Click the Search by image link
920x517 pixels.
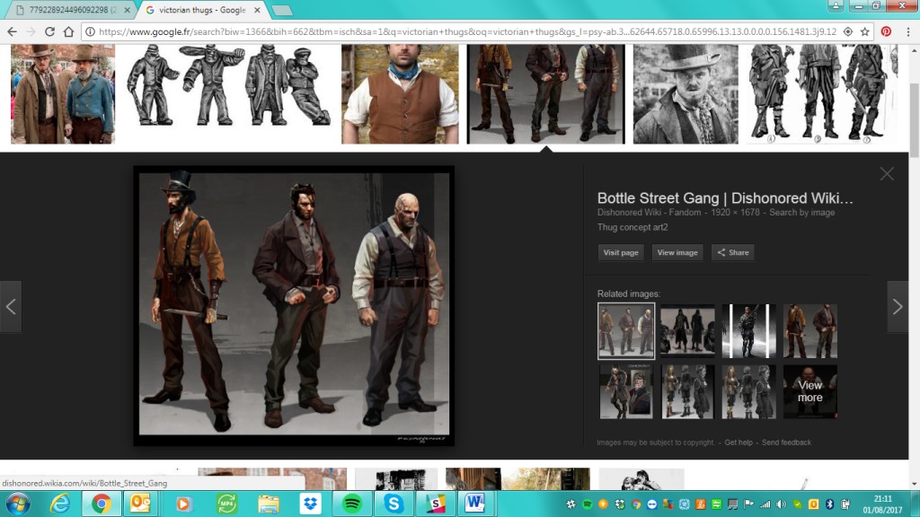point(802,212)
